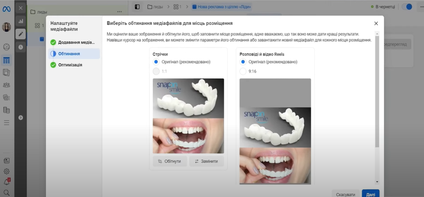Click the Замінити replace button
The image size is (424, 197).
[x=207, y=161]
